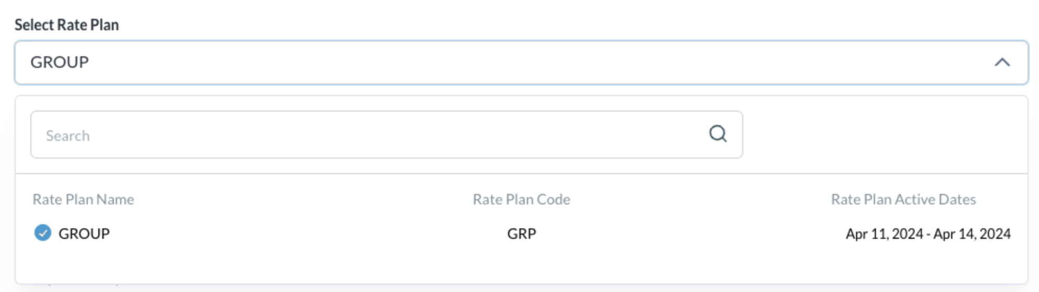The height and width of the screenshot is (292, 1039).
Task: Click the GROUP name in the list
Action: (x=84, y=234)
